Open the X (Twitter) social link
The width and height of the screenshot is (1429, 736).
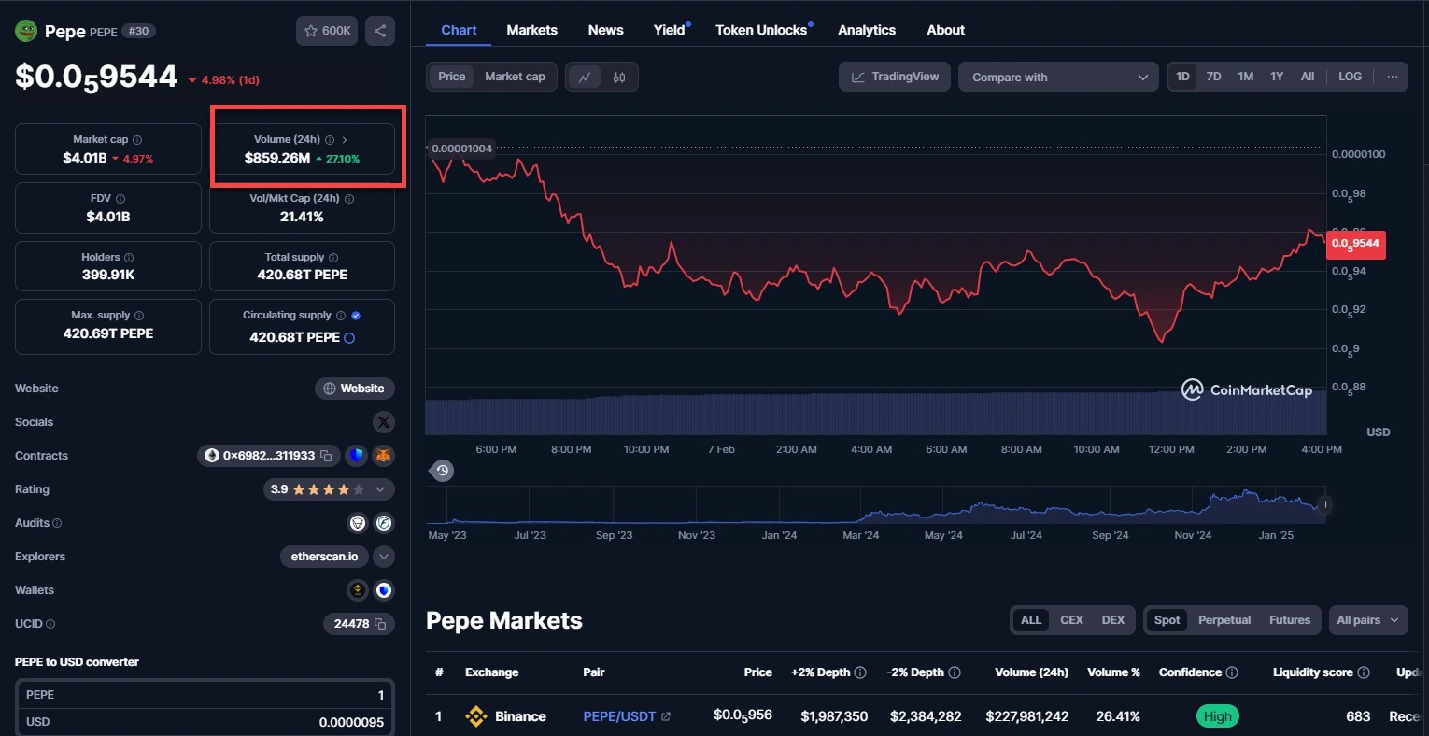(383, 422)
